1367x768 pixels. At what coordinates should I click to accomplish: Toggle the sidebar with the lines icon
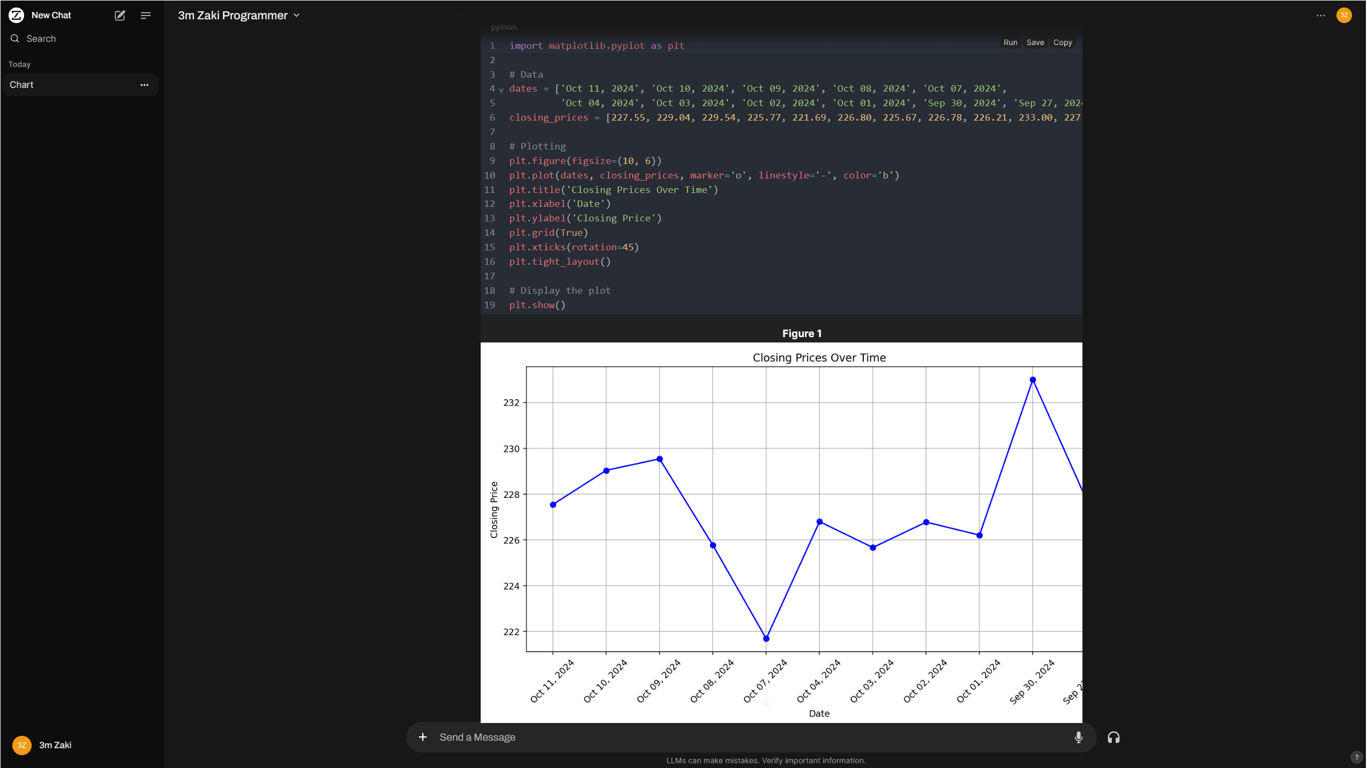pyautogui.click(x=145, y=16)
